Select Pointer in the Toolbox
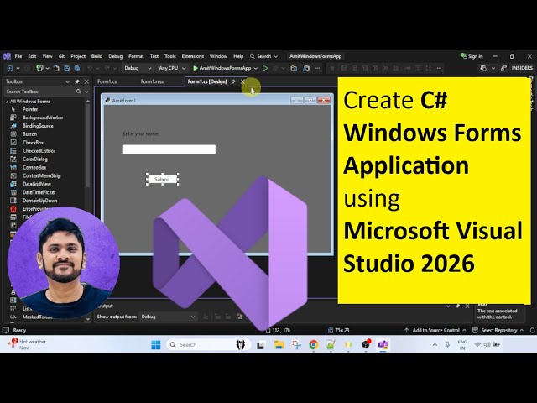This screenshot has width=537, height=403. pos(30,109)
